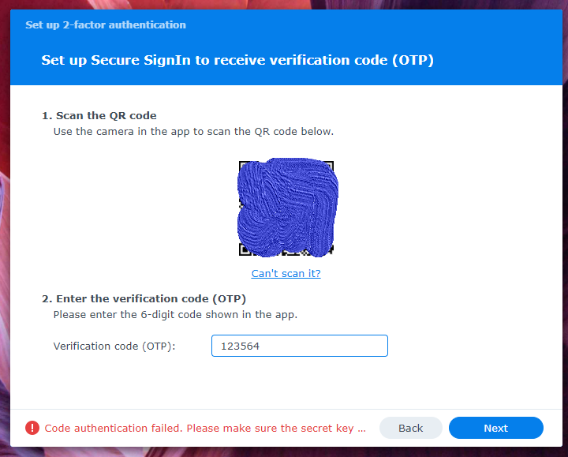Click the "Code authentication failed" error message
Image resolution: width=568 pixels, height=457 pixels.
[204, 428]
